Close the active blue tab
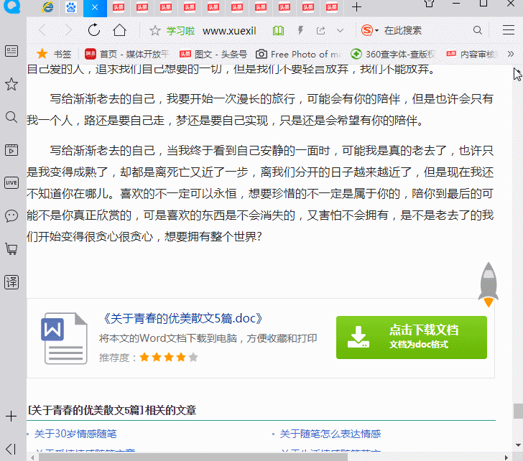This screenshot has width=523, height=461. [x=95, y=7]
